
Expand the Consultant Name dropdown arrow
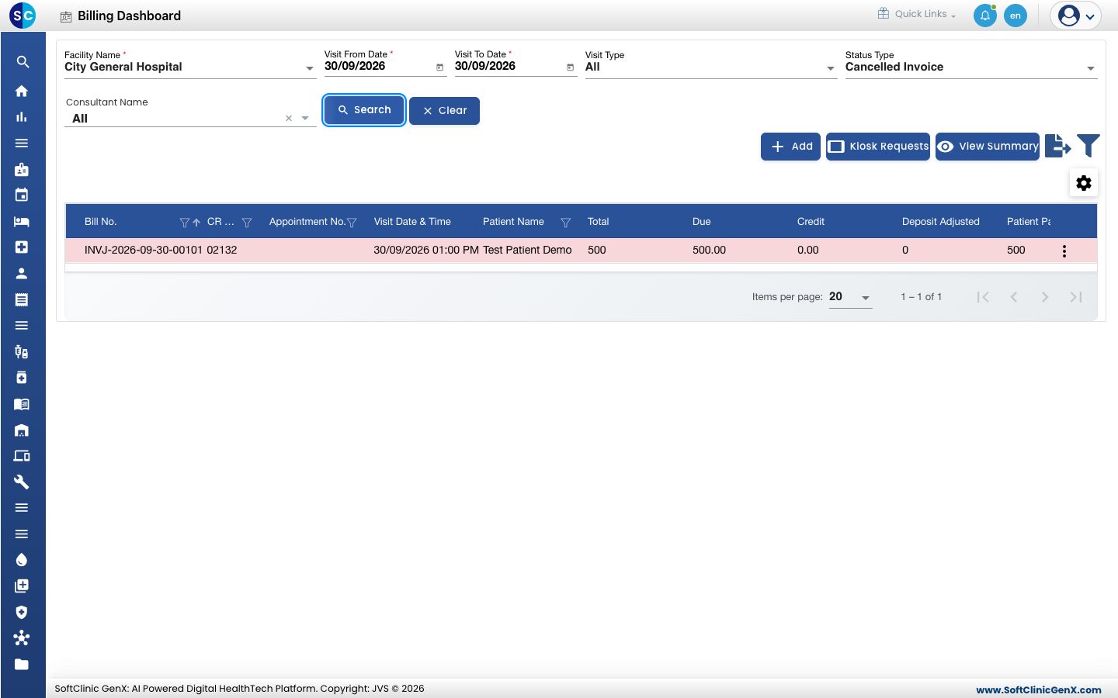(305, 119)
